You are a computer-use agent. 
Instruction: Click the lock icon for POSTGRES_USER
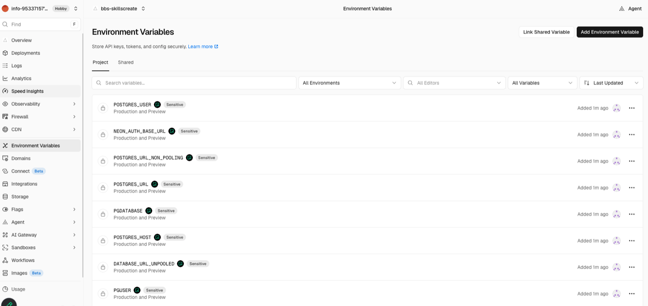click(x=103, y=108)
